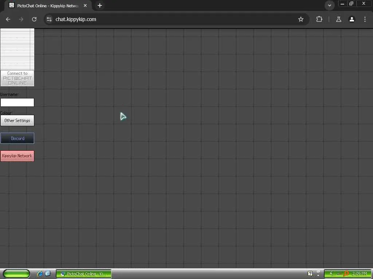Open the Chrome Labs flask icon
This screenshot has height=279, width=373.
[338, 19]
